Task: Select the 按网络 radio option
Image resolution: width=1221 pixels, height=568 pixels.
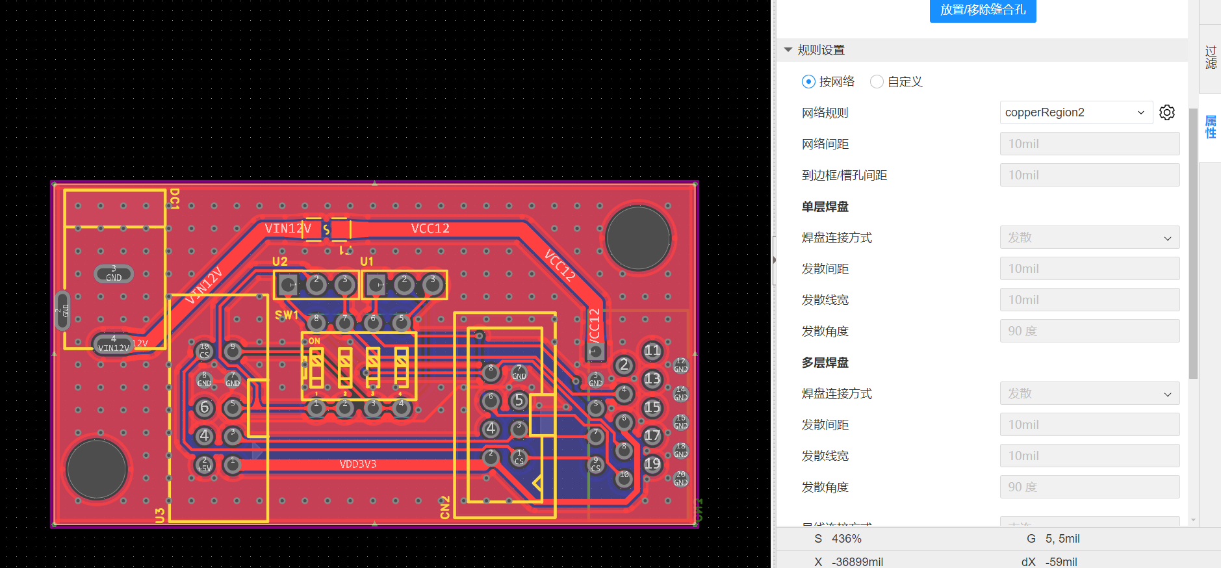Action: click(x=808, y=82)
